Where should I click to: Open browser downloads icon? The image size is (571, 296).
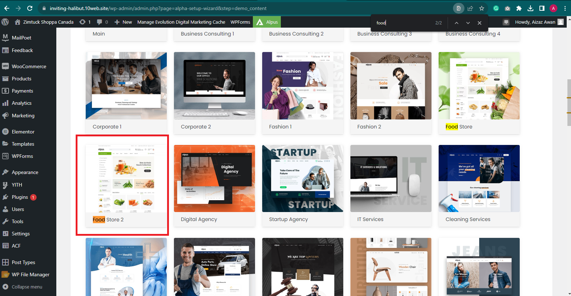click(x=530, y=8)
